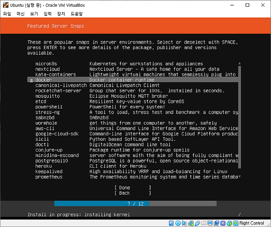
Task: Select the postgresql10 snap row
Action: [x=133, y=161]
